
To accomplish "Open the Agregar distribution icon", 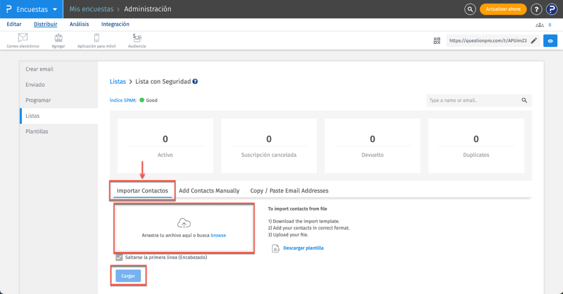I will tap(58, 38).
